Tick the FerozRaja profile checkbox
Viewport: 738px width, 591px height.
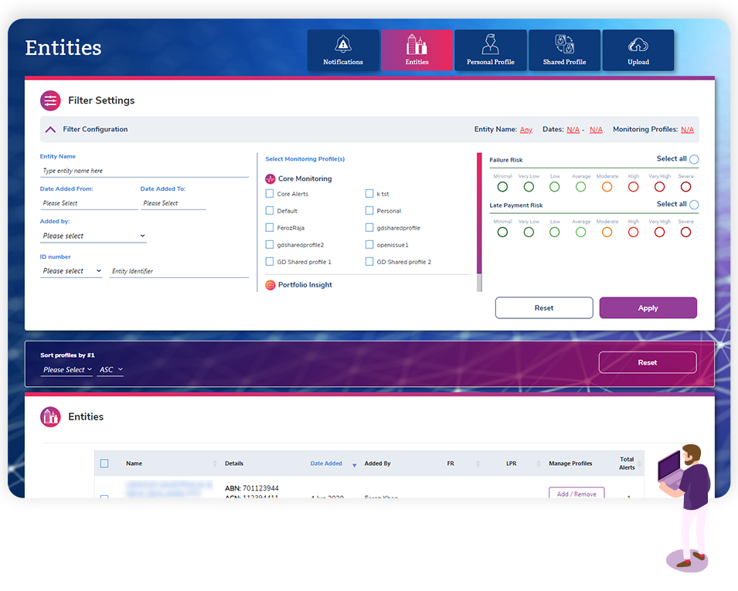click(270, 227)
